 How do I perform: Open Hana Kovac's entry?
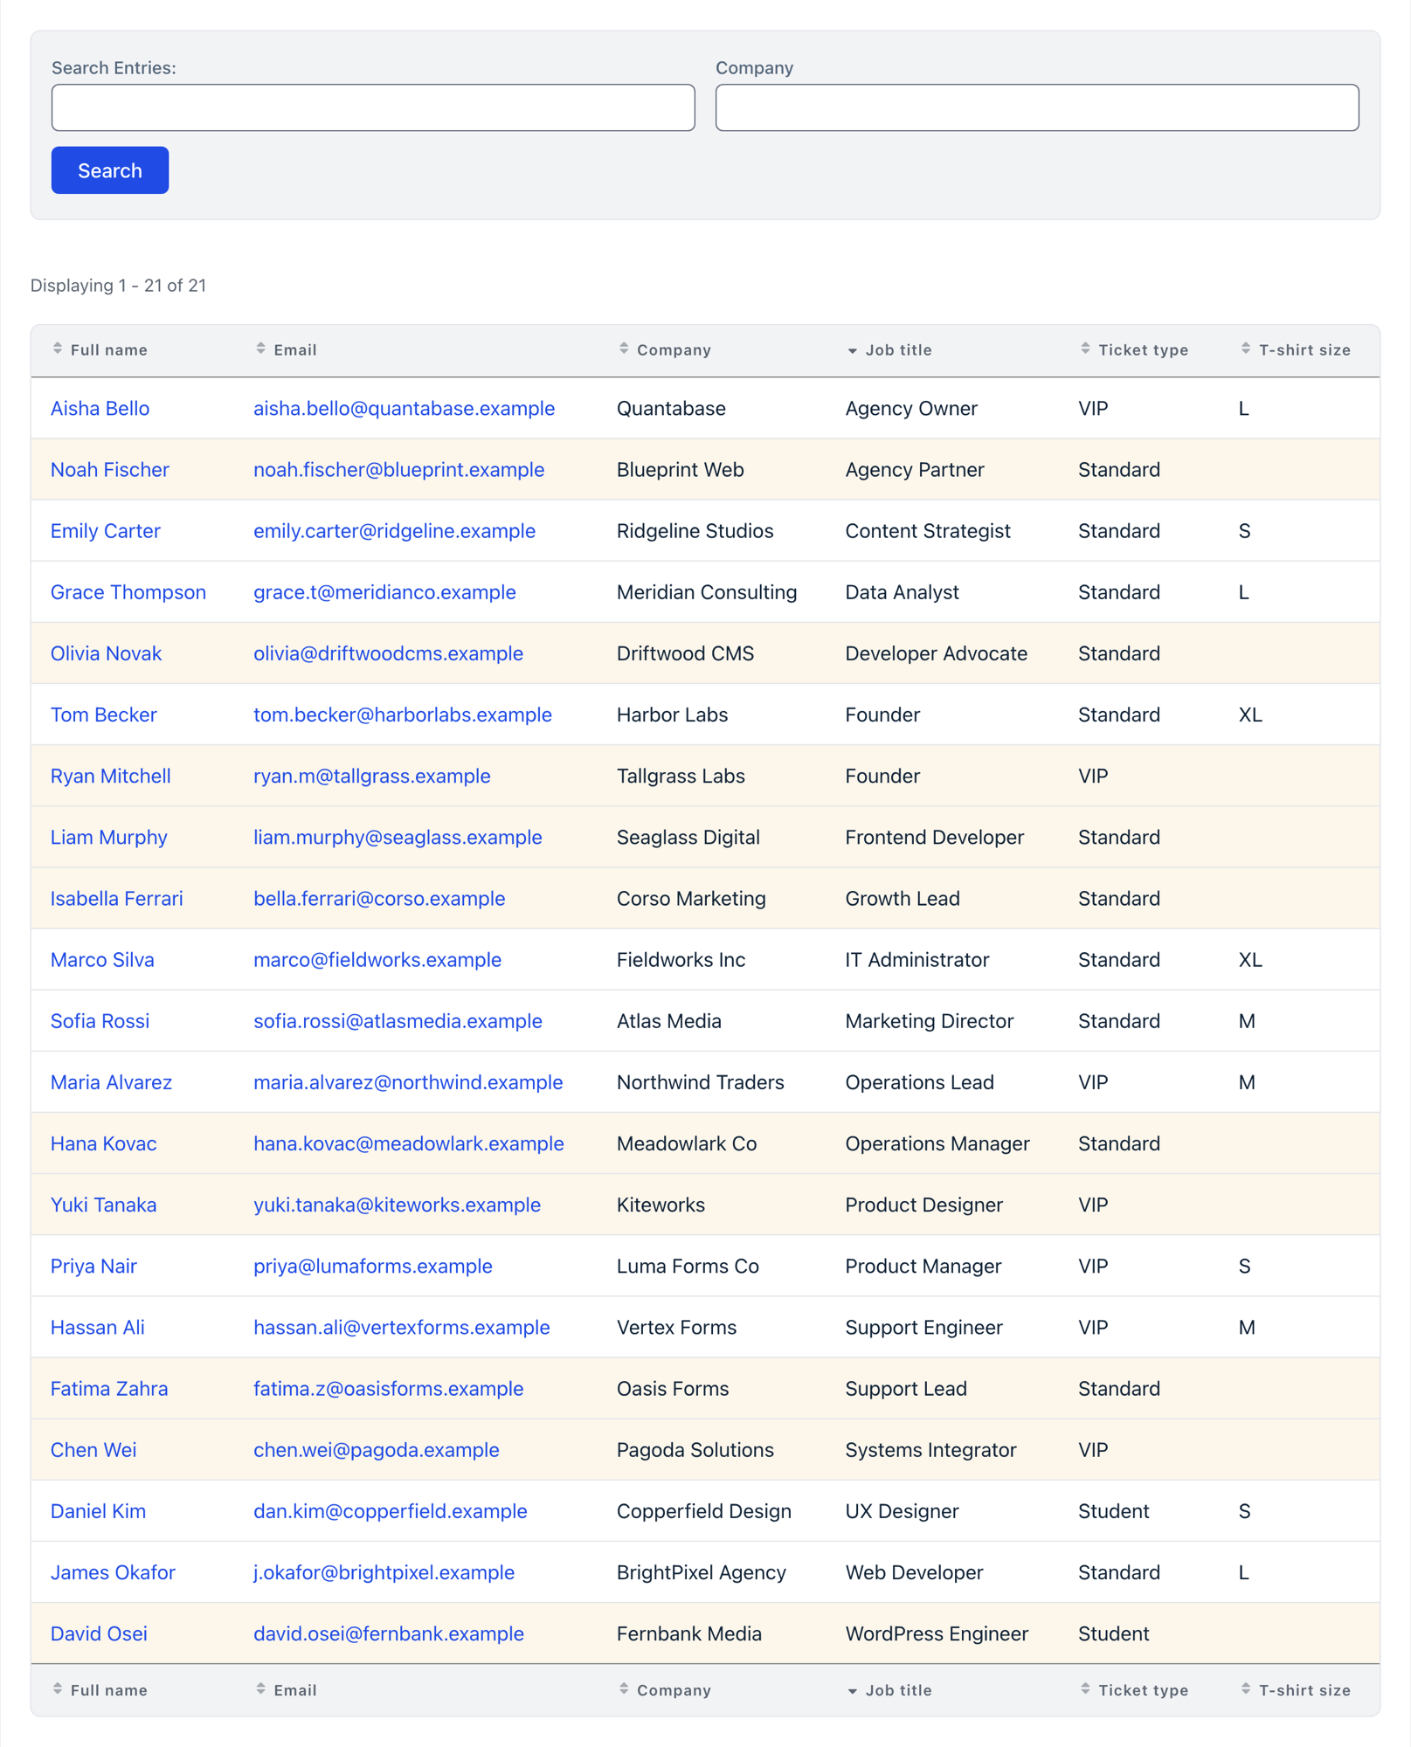104,1143
